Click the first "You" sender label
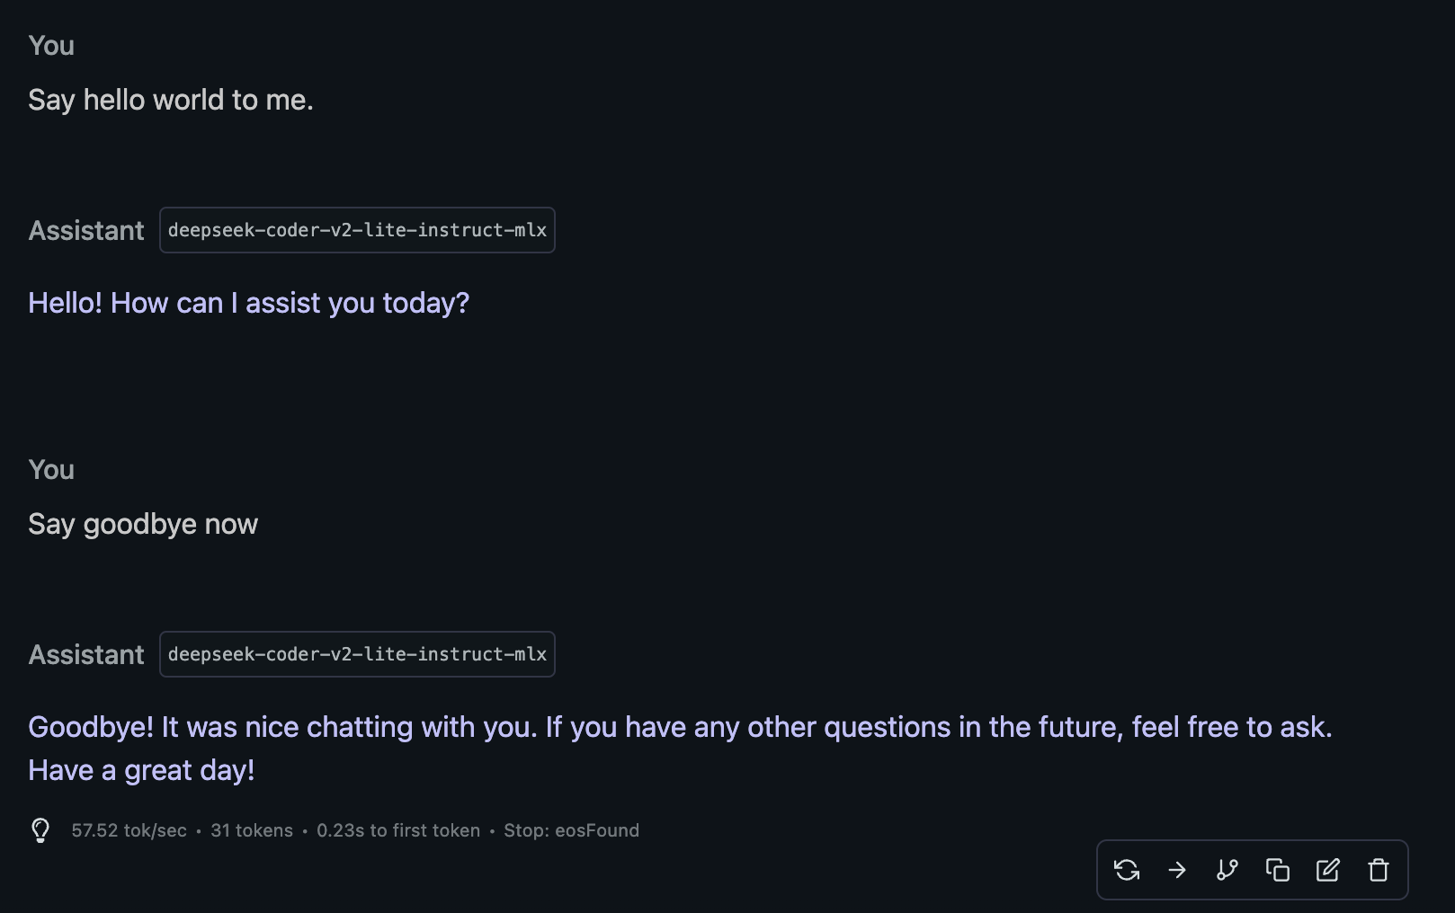The width and height of the screenshot is (1455, 913). 51,46
